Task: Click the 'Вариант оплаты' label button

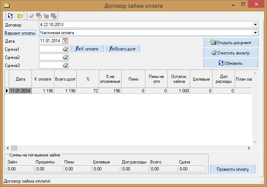Action: click(20, 33)
